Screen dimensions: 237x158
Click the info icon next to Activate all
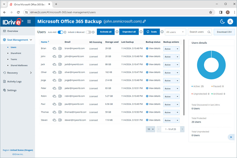point(117,32)
